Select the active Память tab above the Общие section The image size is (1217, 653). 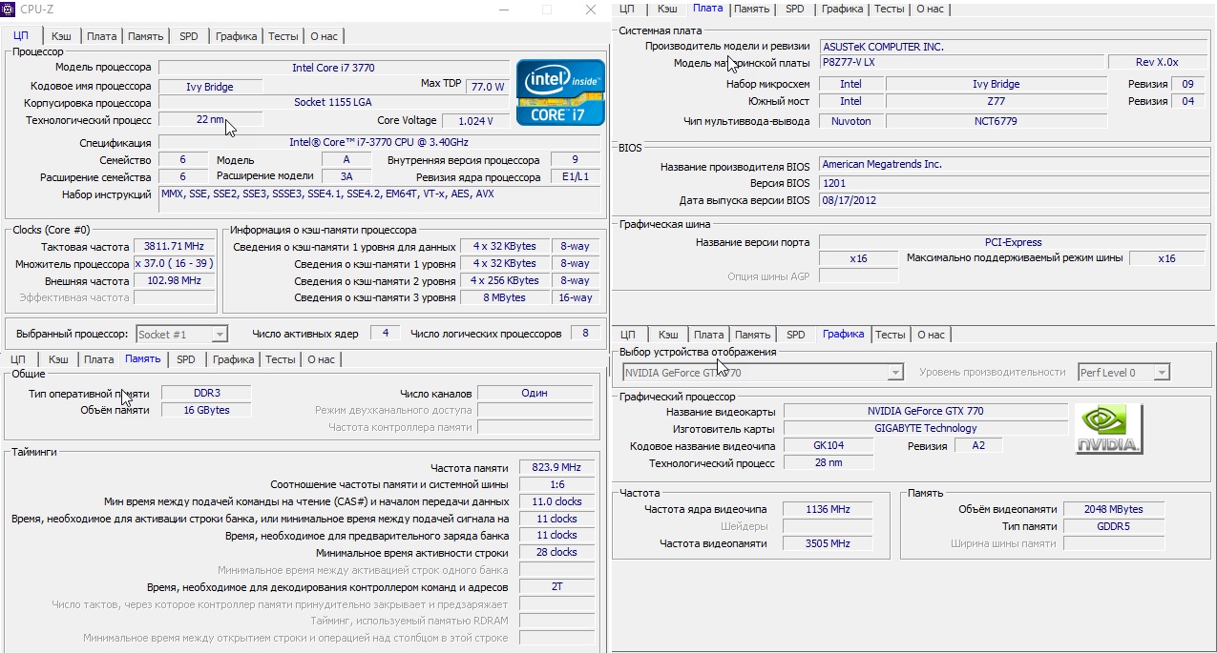[x=143, y=359]
